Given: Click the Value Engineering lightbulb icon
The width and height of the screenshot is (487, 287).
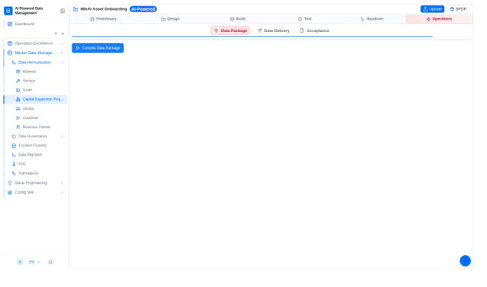Looking at the screenshot, I should coord(10,183).
